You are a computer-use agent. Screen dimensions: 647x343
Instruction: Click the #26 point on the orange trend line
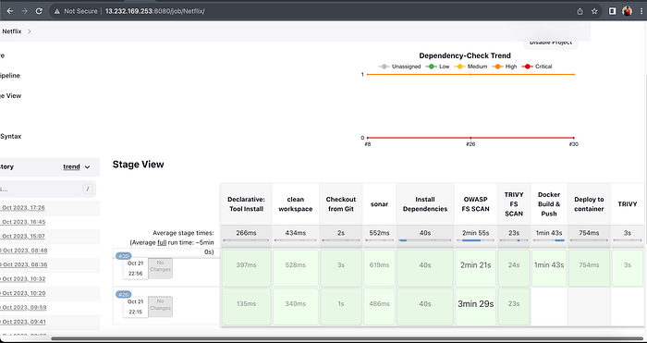point(470,74)
